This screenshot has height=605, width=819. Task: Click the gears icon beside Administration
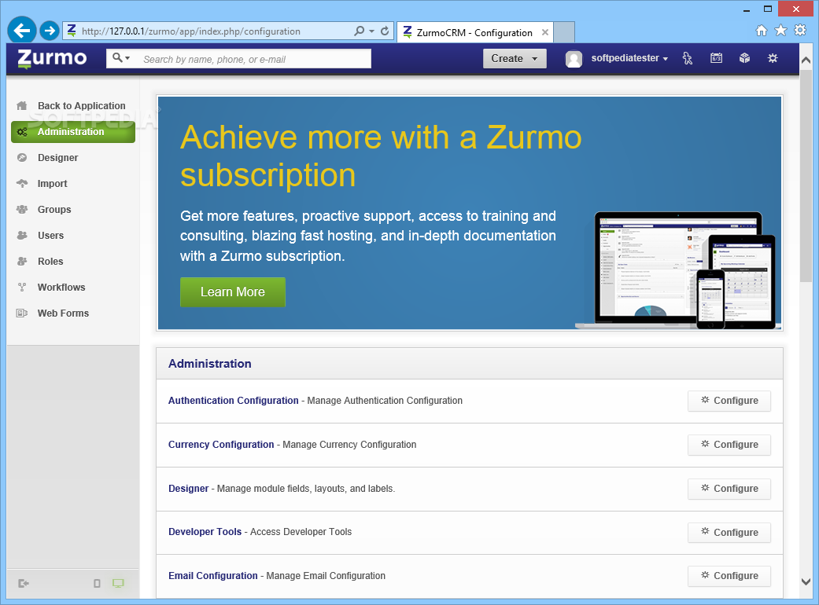click(22, 132)
